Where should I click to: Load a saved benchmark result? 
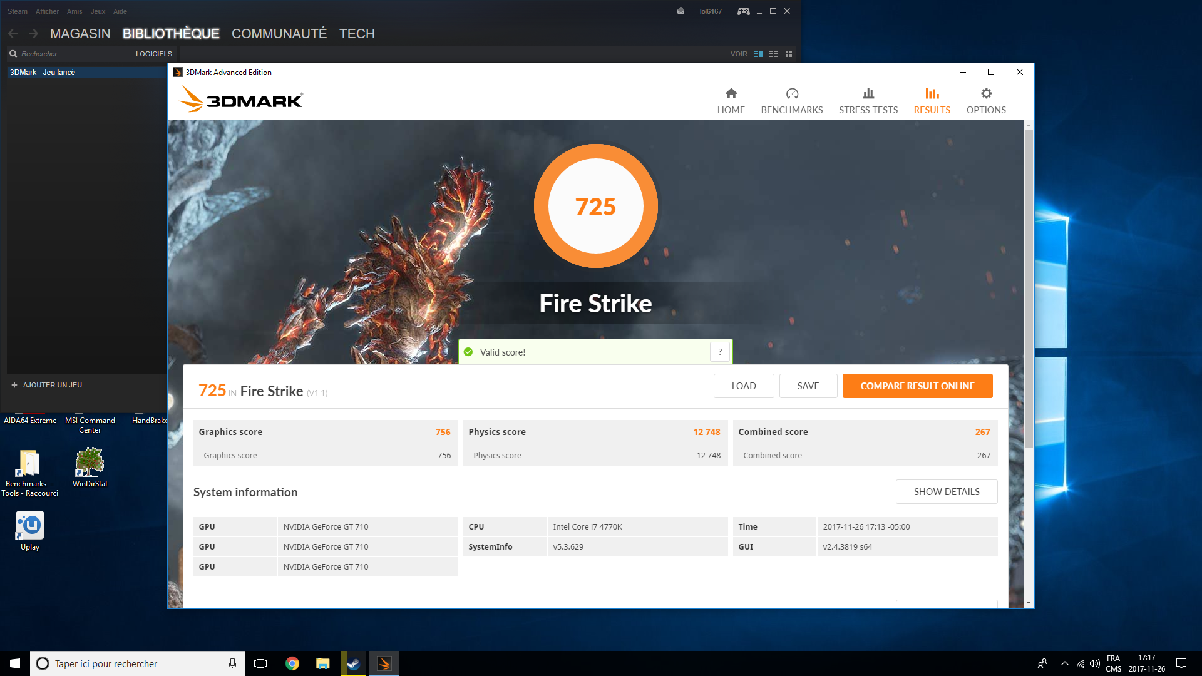(744, 386)
